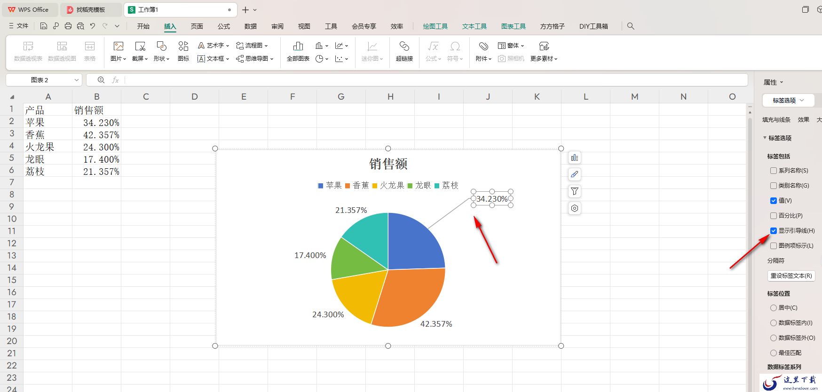Click the Print icon in quick access toolbar
This screenshot has height=392, width=822.
pyautogui.click(x=68, y=26)
